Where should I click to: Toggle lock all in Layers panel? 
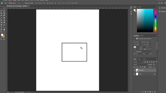coord(145,67)
